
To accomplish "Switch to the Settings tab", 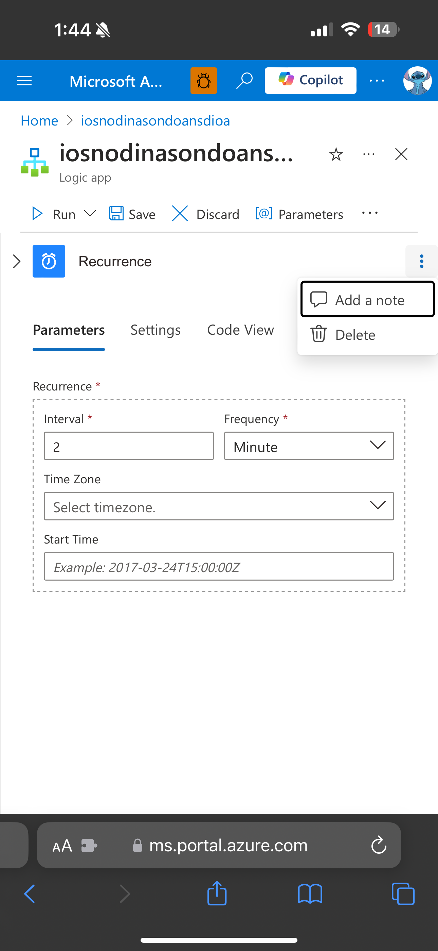I will click(x=156, y=330).
